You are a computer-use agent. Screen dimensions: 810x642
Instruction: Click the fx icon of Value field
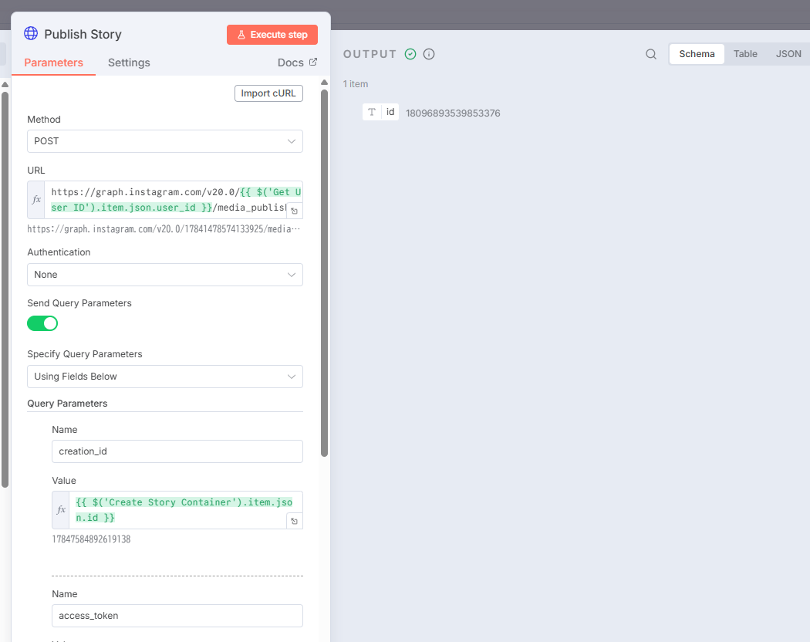pyautogui.click(x=61, y=510)
